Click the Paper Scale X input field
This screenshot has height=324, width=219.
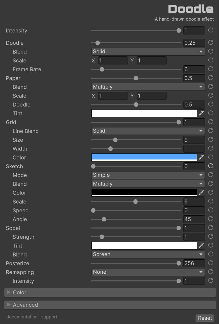pos(113,96)
